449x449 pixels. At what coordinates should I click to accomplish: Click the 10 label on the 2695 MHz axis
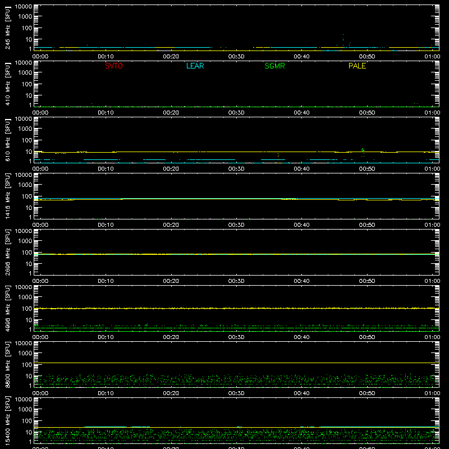tap(29, 264)
